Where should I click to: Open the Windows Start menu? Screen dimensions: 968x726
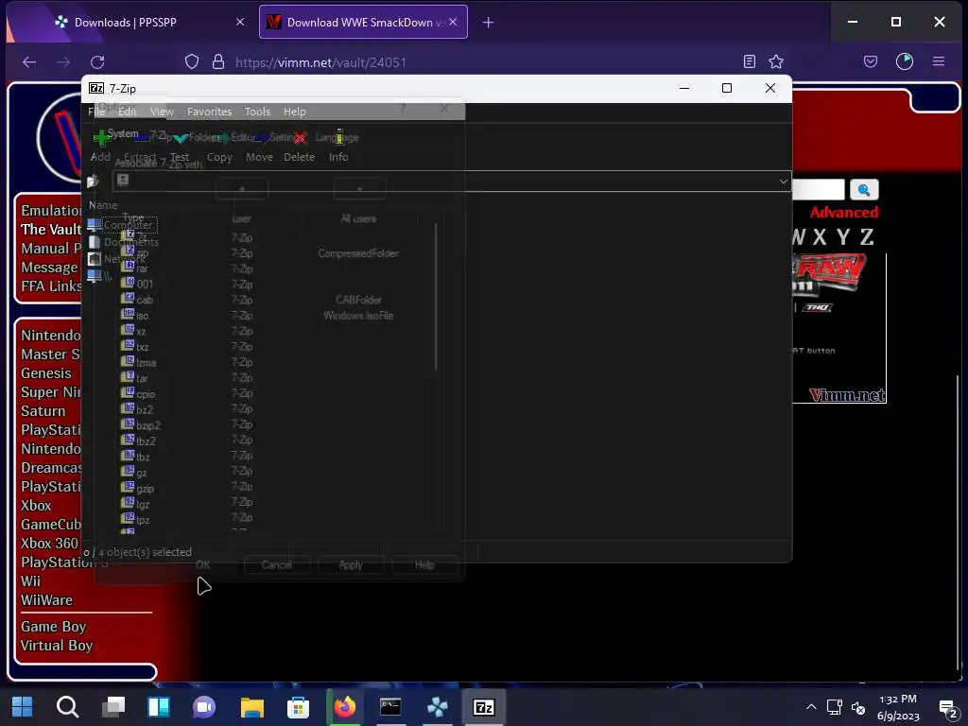coord(23,707)
